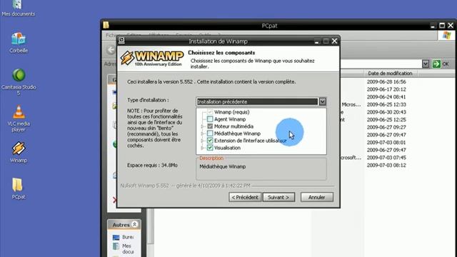Open Type d'installation dropdown arrow
The width and height of the screenshot is (457, 257).
322,101
